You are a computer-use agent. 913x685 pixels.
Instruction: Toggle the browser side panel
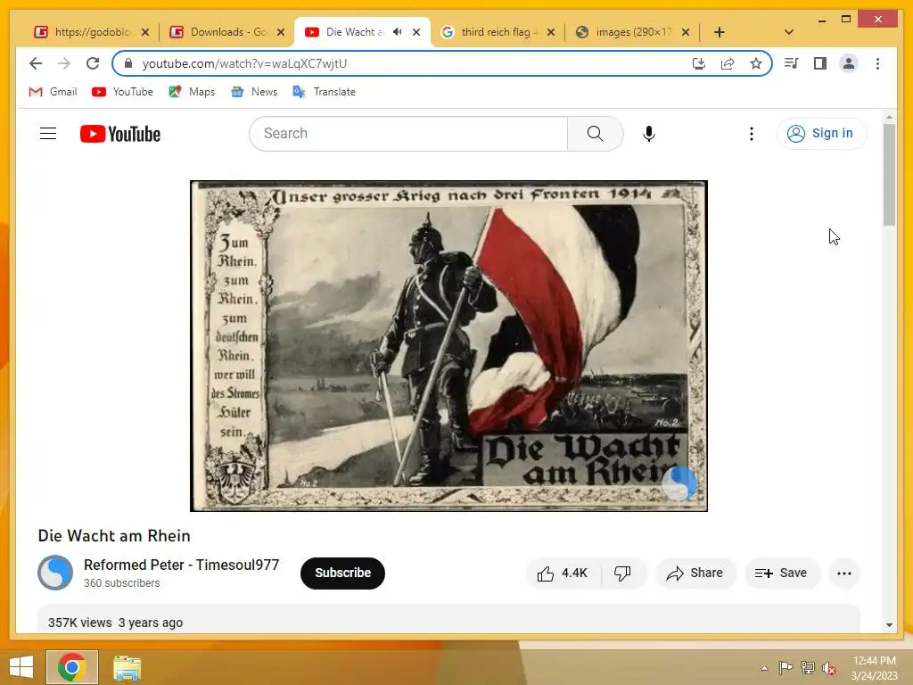point(820,63)
